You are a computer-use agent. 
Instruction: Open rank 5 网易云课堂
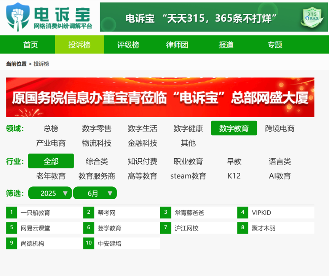point(45,228)
